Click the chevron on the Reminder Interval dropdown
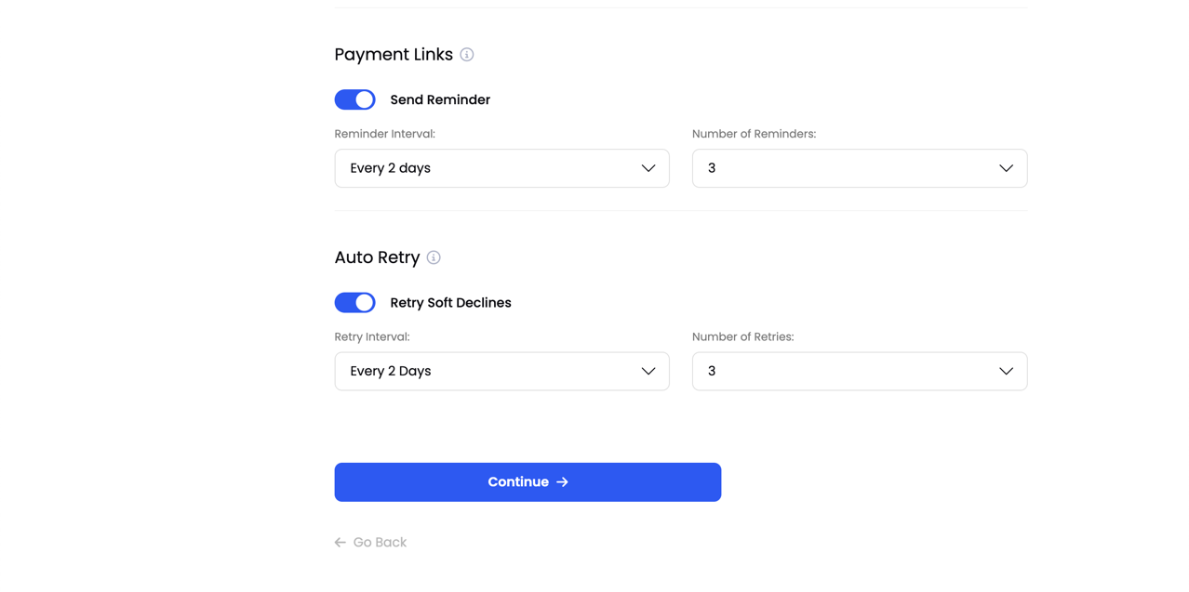The width and height of the screenshot is (1189, 592). click(648, 168)
